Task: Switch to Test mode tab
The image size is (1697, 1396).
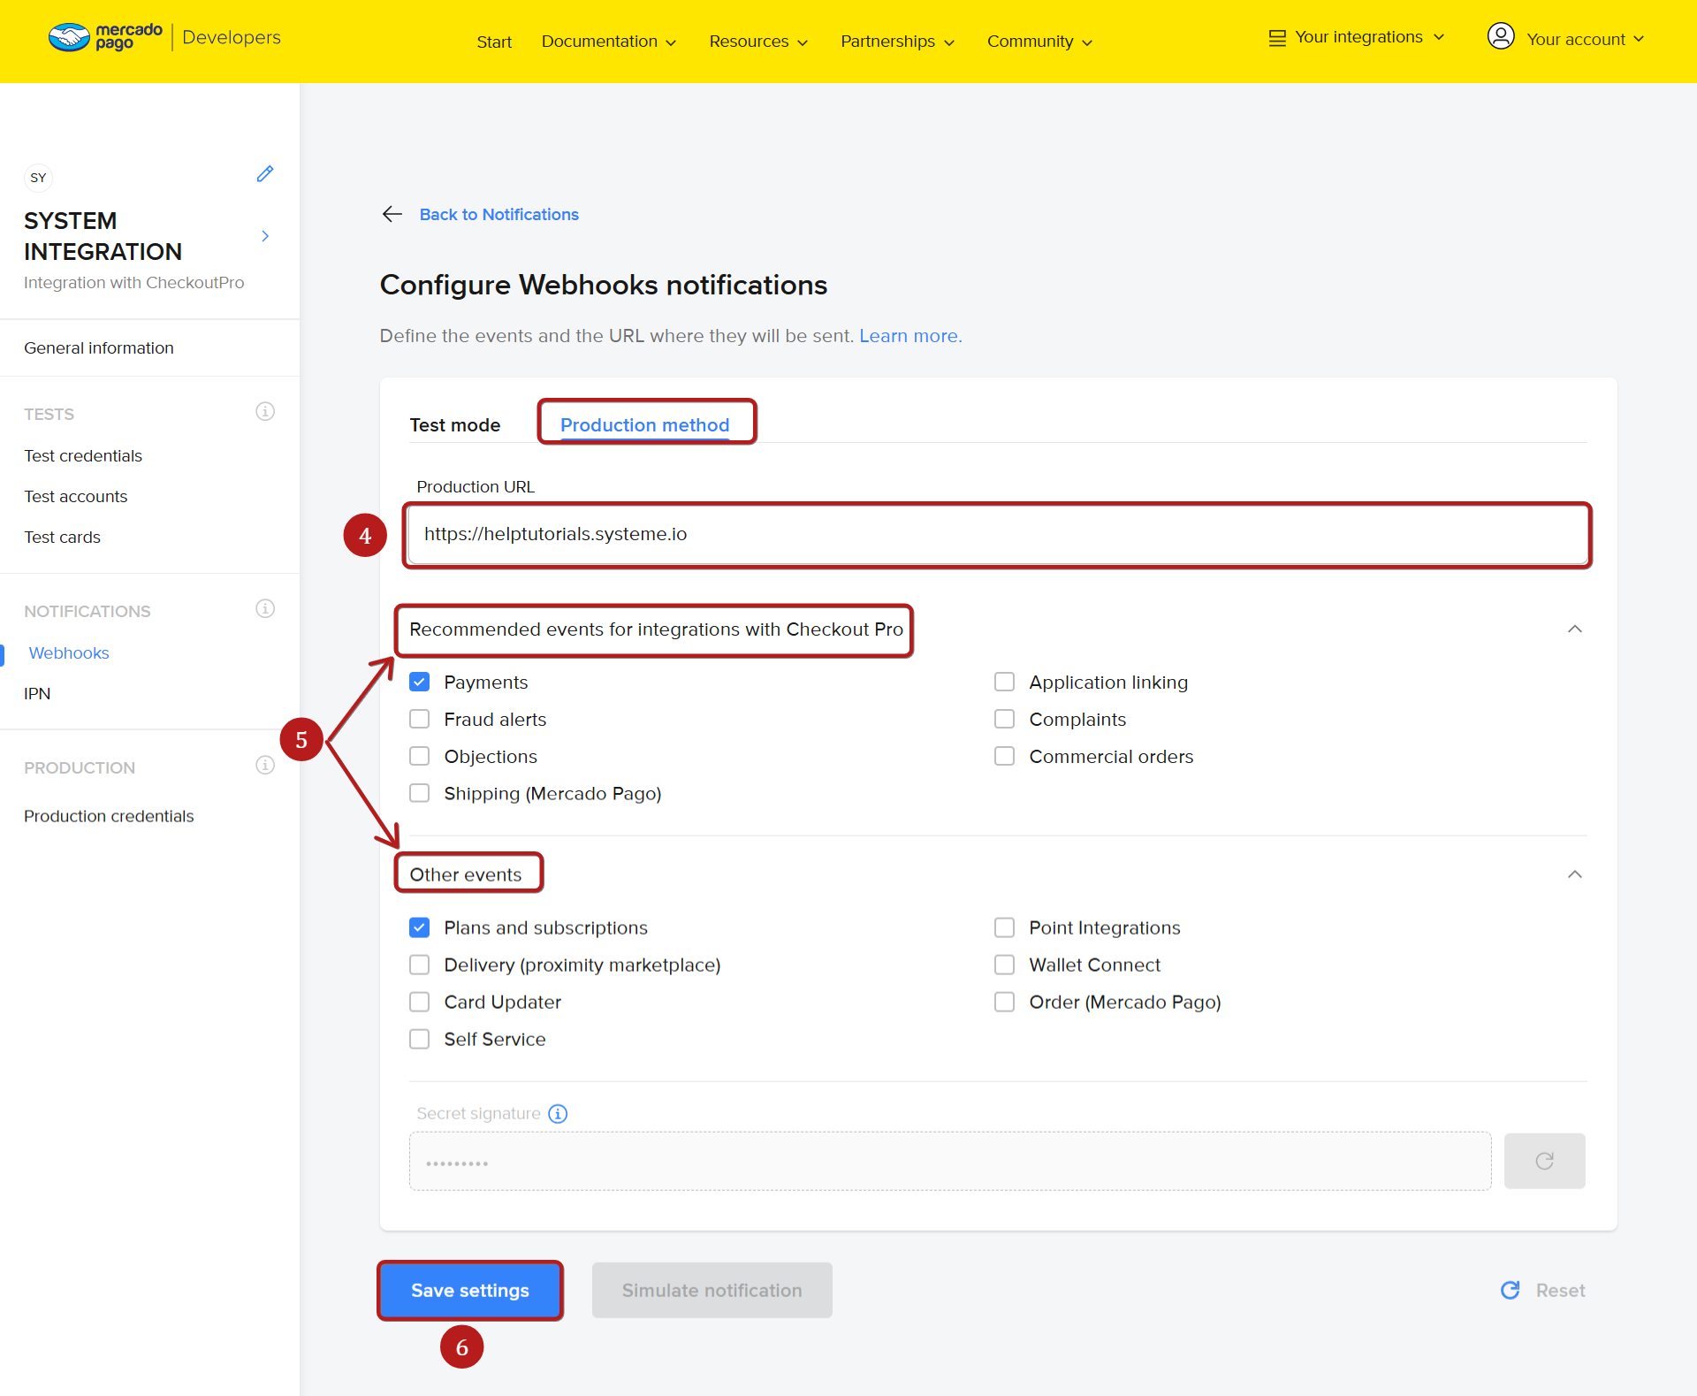Action: (x=455, y=425)
